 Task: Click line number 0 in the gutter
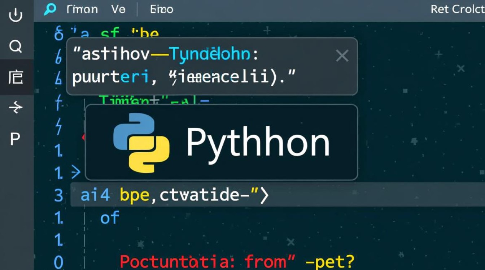click(59, 262)
